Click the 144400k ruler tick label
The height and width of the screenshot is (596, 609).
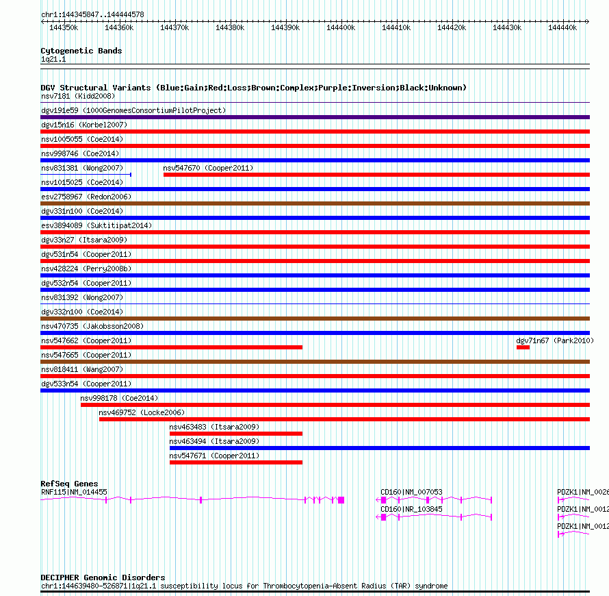pyautogui.click(x=341, y=27)
